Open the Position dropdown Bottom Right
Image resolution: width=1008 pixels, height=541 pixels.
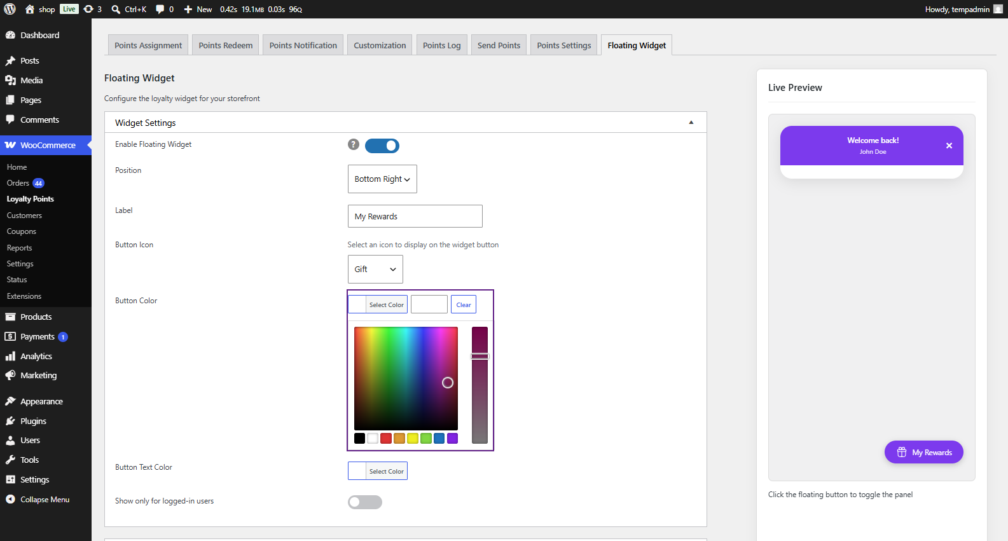382,179
